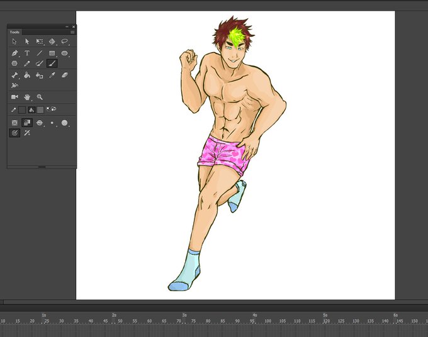Click frame 145 on the timeline ruler
This screenshot has width=428, height=337.
[400, 321]
